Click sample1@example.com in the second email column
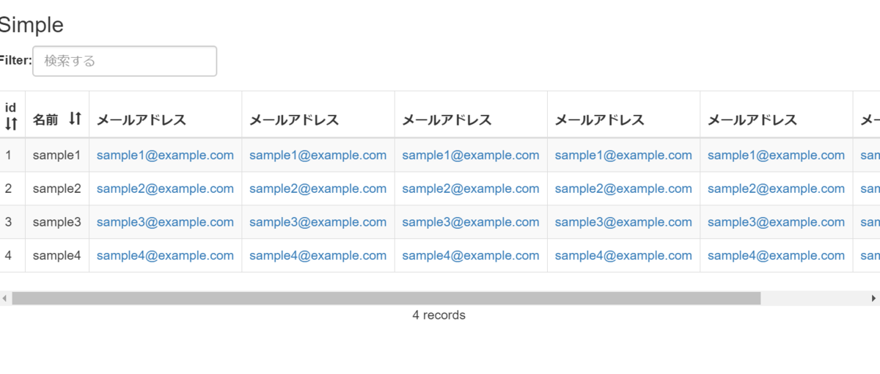 (318, 155)
